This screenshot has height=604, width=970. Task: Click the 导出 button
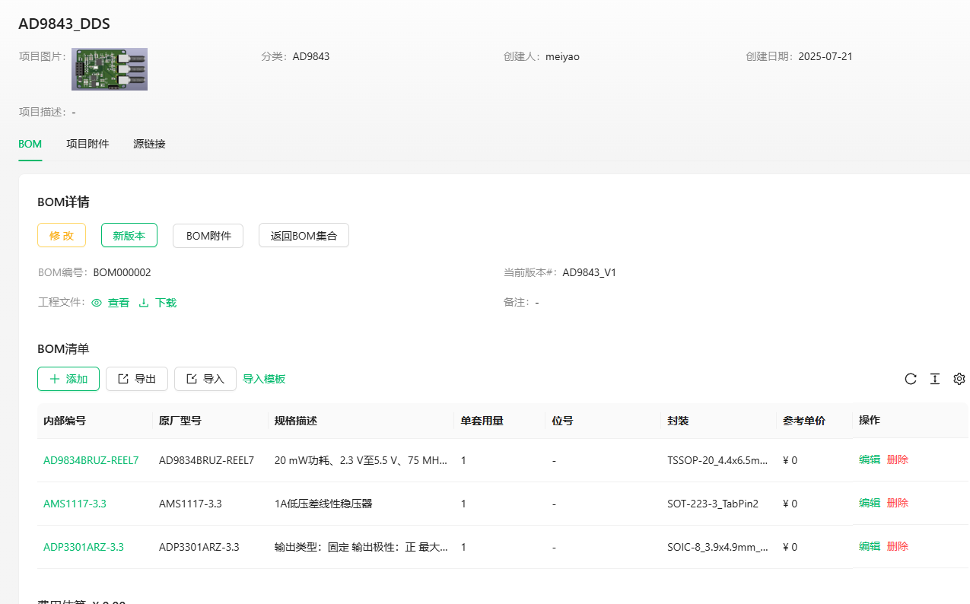pyautogui.click(x=137, y=379)
